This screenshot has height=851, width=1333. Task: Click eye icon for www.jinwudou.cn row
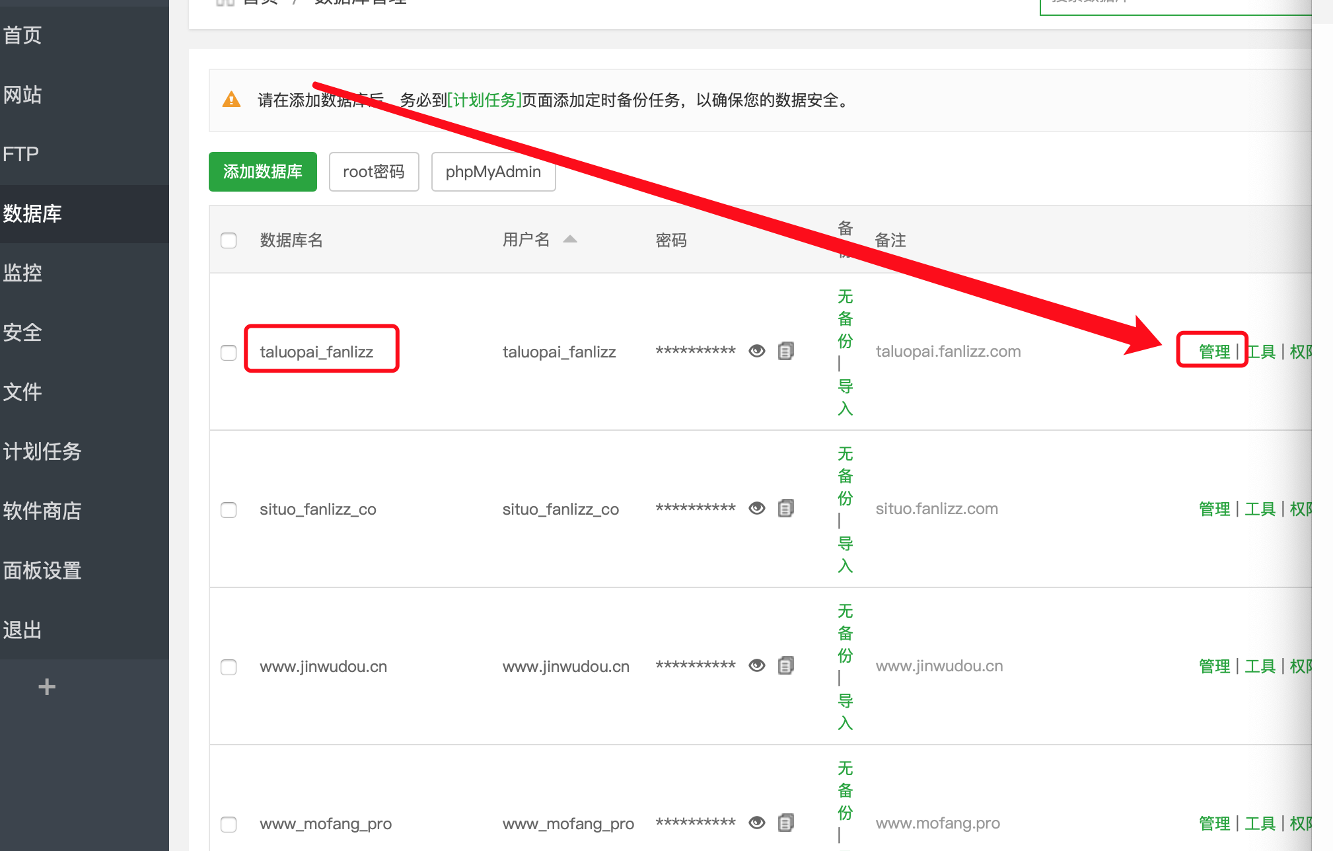(x=757, y=665)
